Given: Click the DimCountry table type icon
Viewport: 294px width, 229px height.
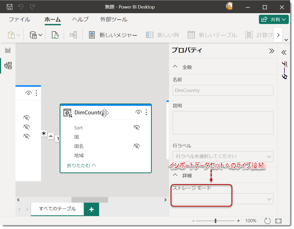Looking at the screenshot, I should coord(68,113).
